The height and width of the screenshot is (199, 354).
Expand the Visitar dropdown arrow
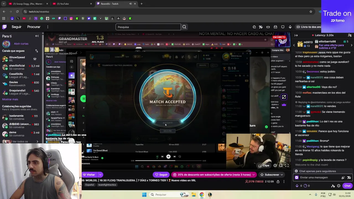pos(100,175)
